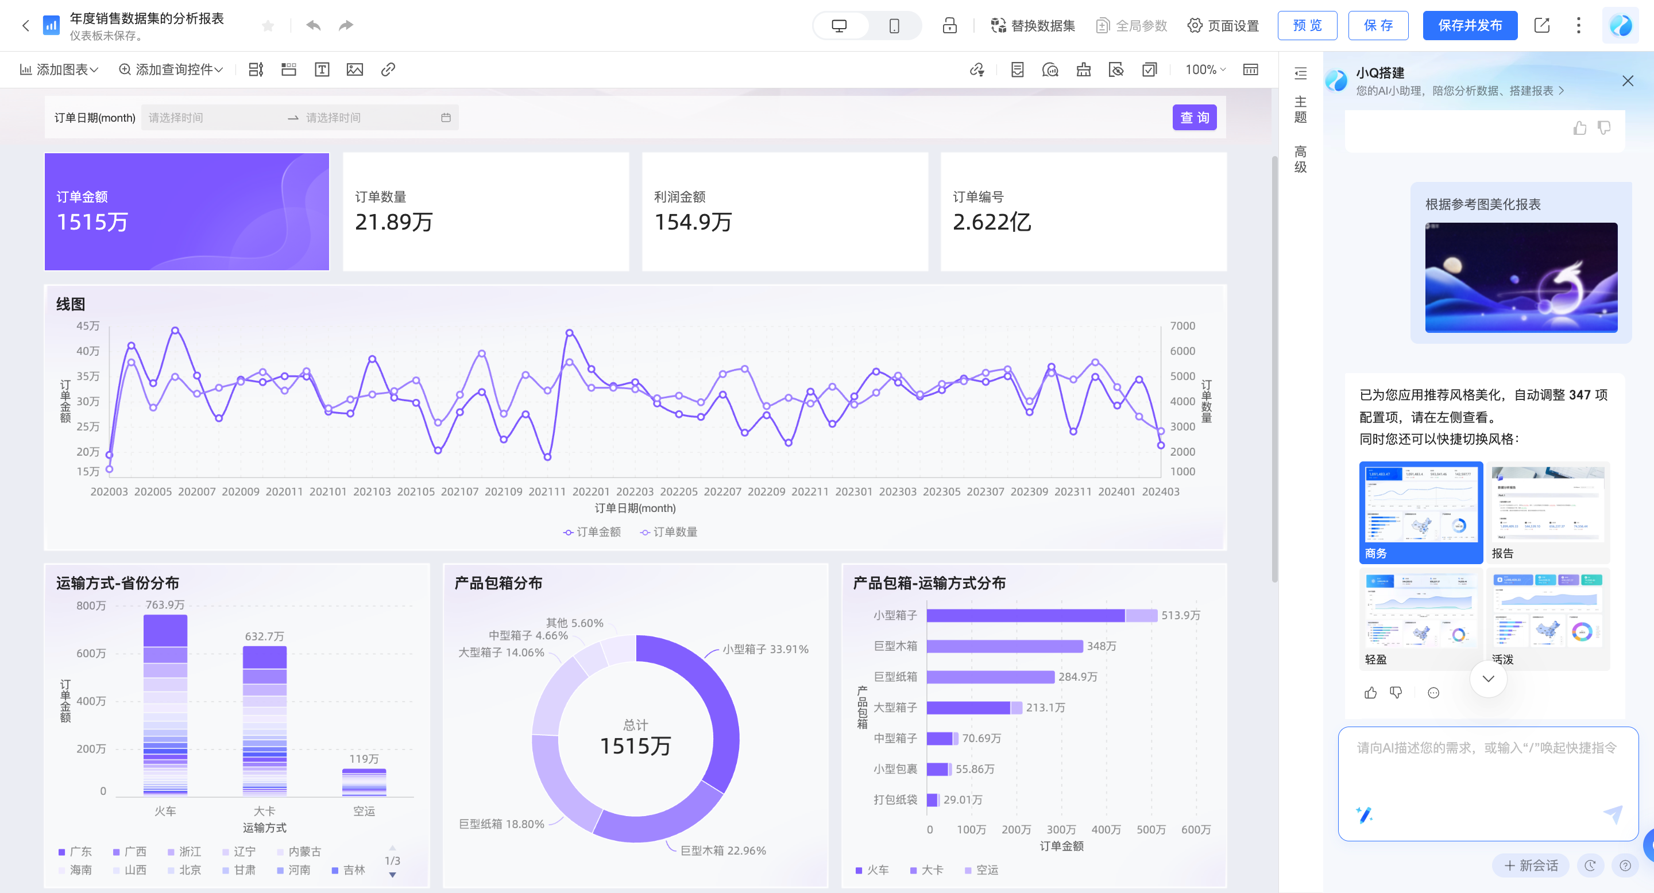1654x893 pixels.
Task: Click the 保存并发布 button
Action: point(1469,26)
